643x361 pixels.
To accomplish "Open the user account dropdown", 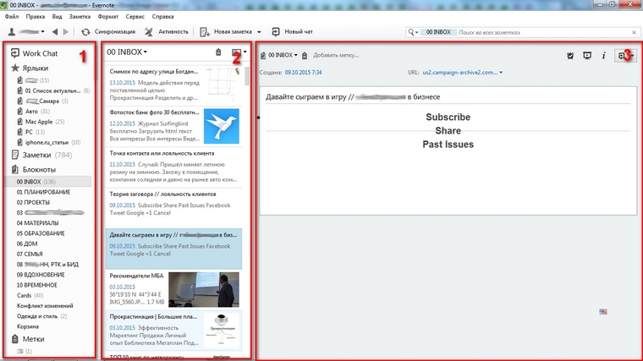I will pos(27,31).
